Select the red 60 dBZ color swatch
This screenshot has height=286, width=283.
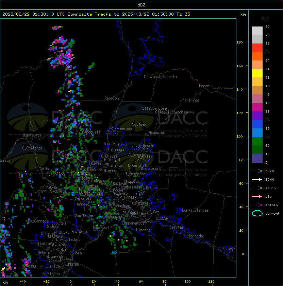pos(257,48)
